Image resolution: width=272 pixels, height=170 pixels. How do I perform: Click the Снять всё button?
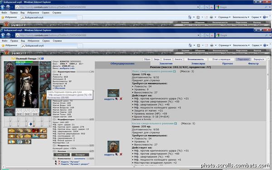(62, 155)
